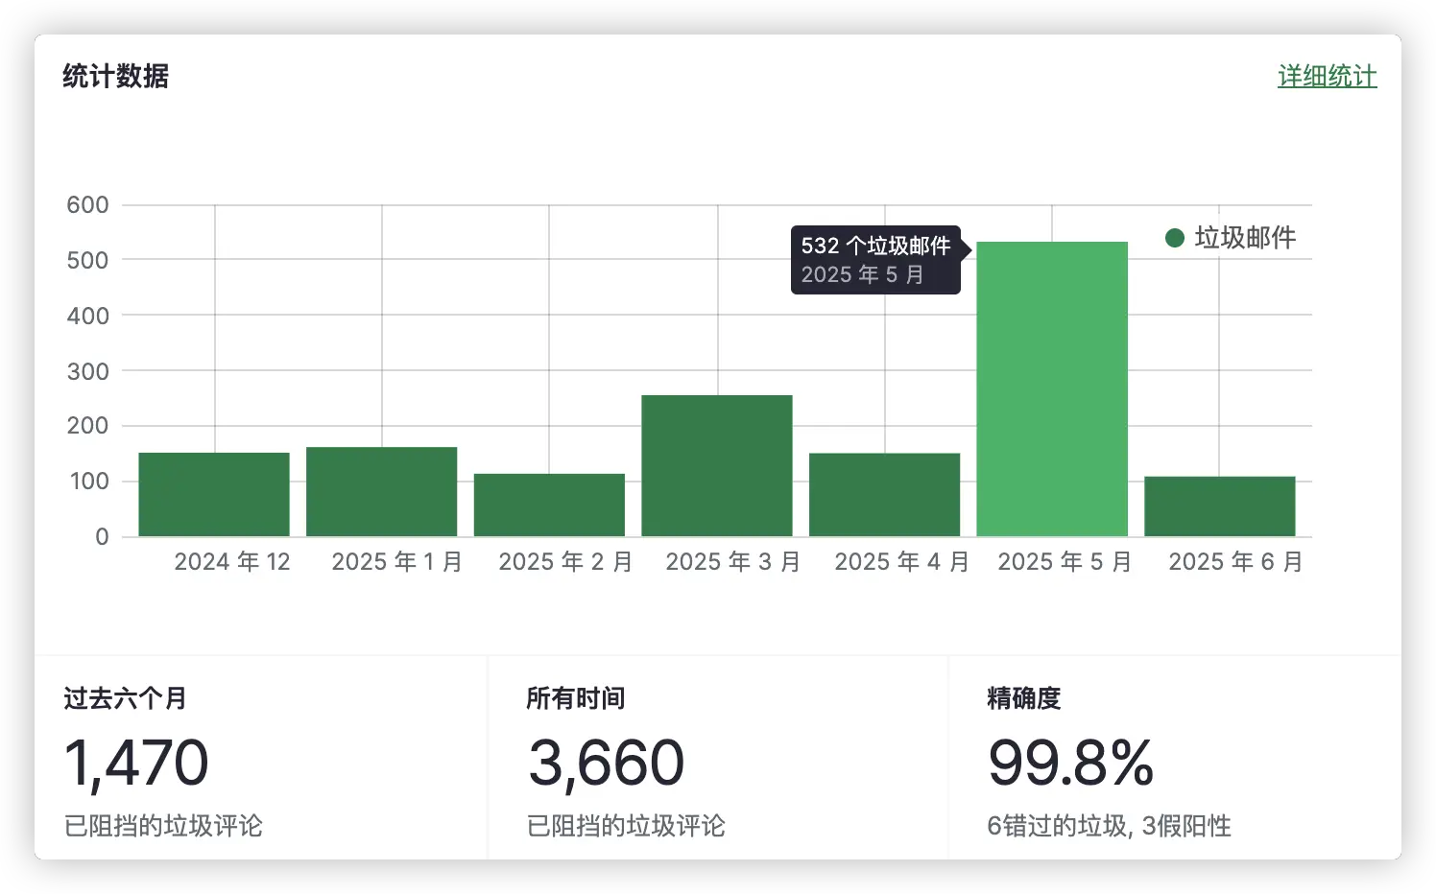The image size is (1436, 894).
Task: Click the 2025 年 1 月 axis label
Action: pos(397,562)
